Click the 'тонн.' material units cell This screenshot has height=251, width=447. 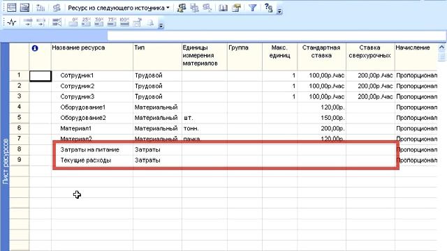(205, 128)
